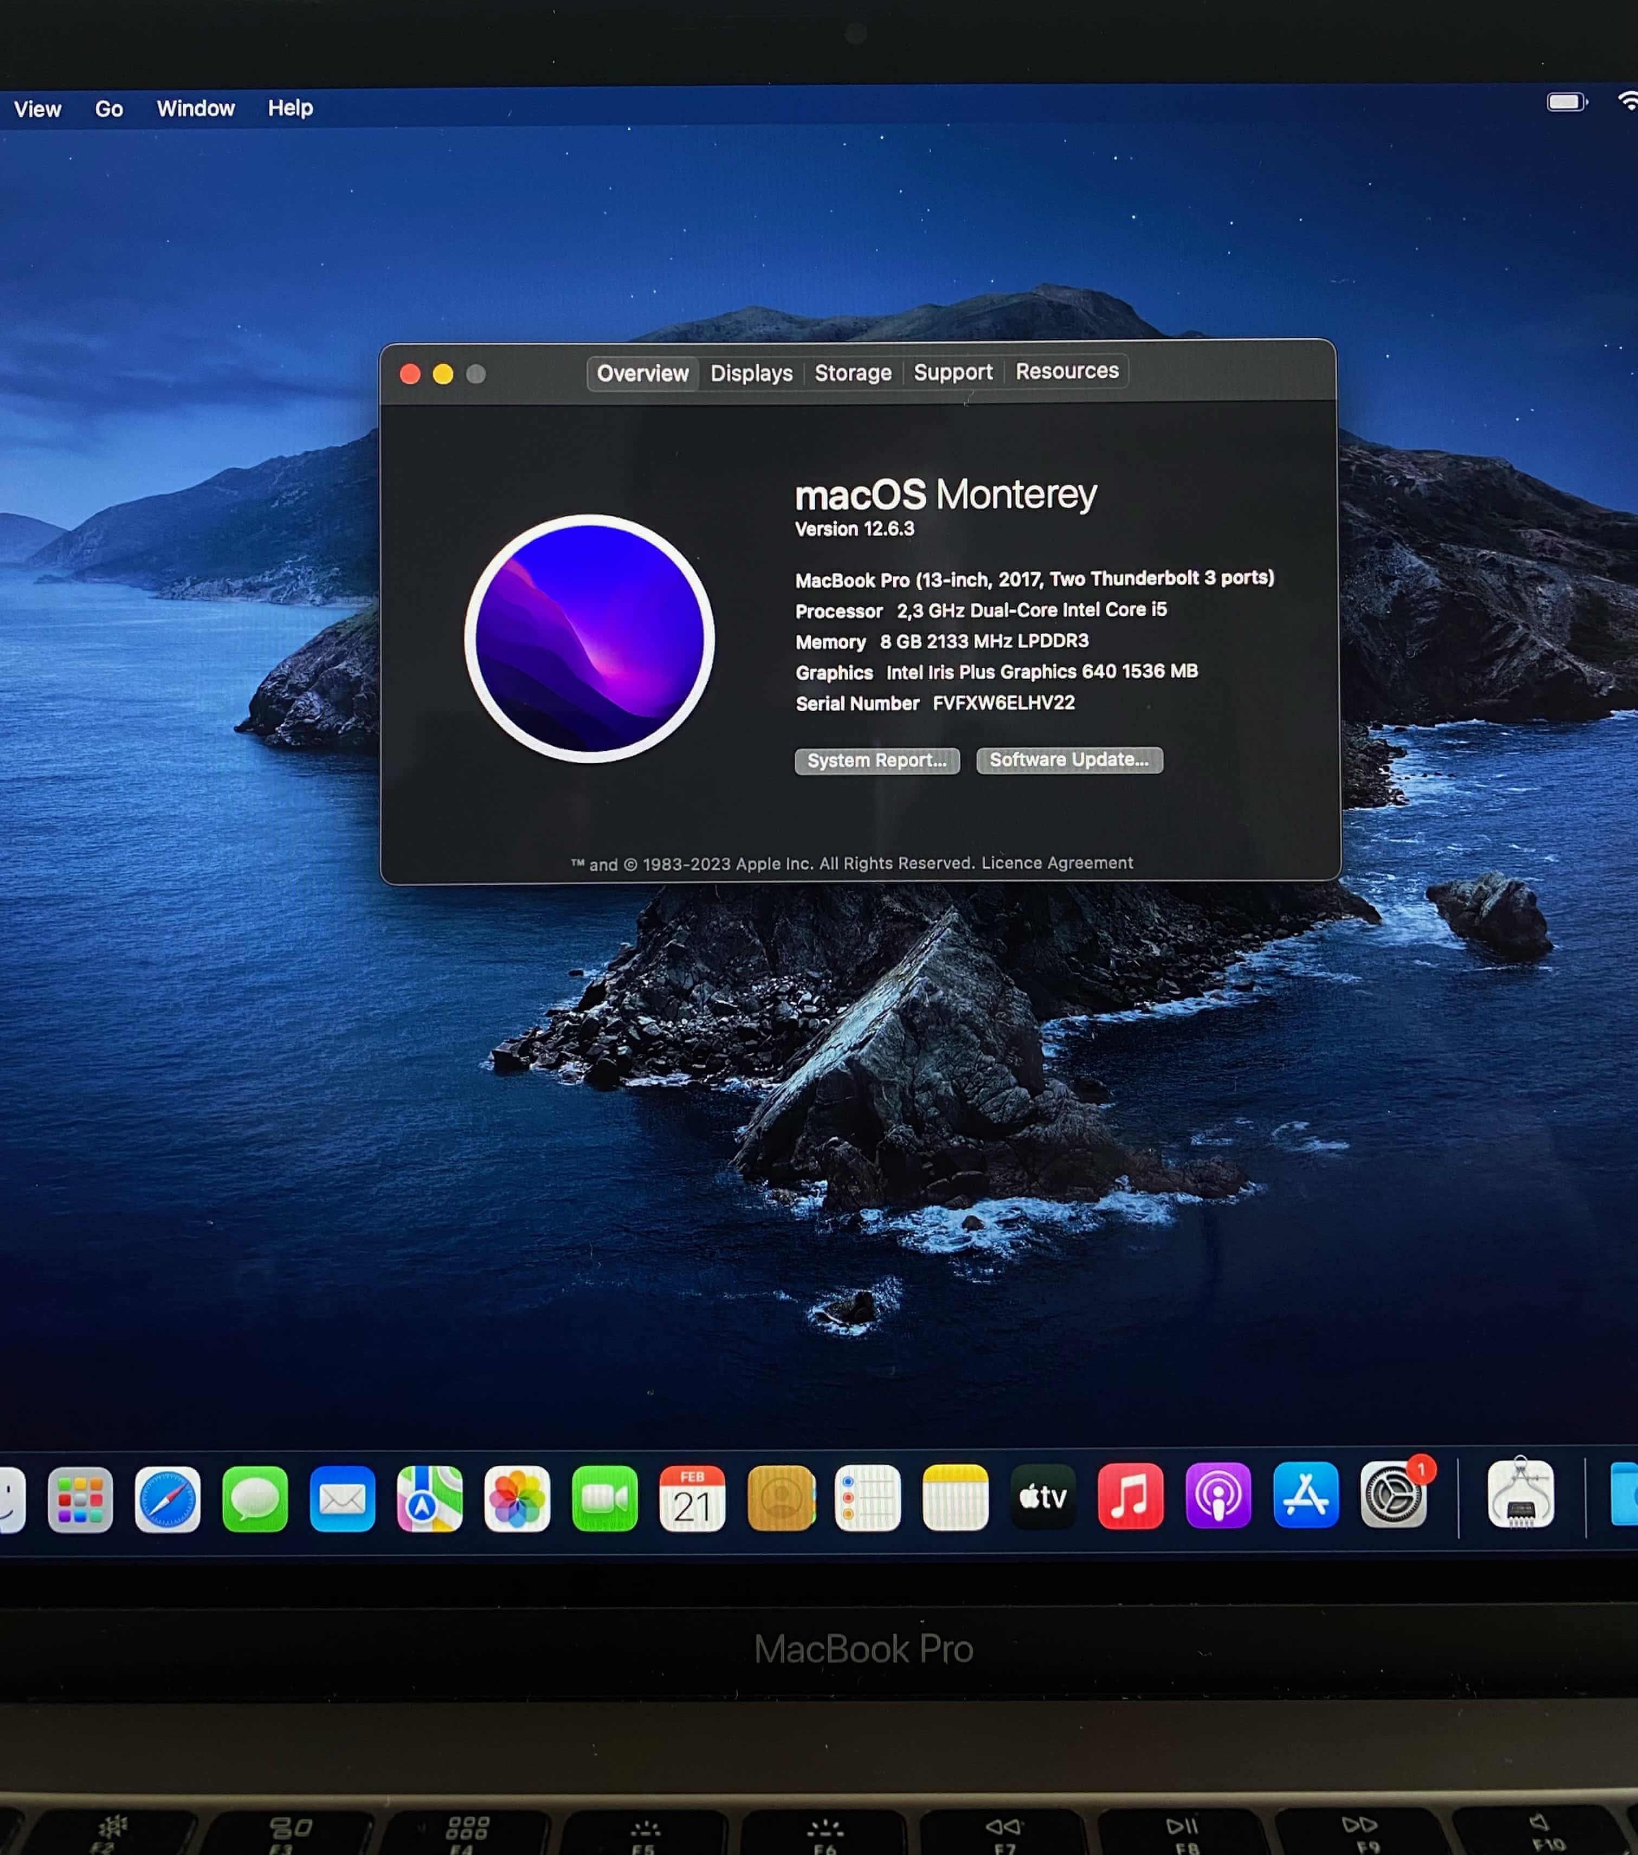Click the System Report button
1638x1855 pixels.
876,761
